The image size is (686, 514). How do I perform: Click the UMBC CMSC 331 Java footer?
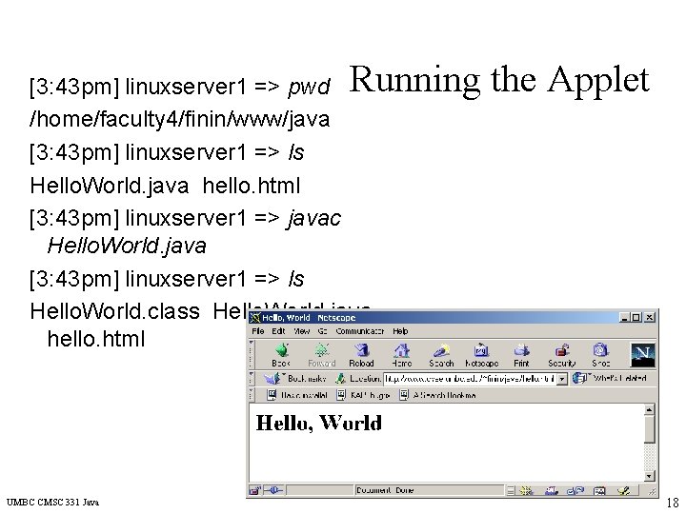click(53, 503)
